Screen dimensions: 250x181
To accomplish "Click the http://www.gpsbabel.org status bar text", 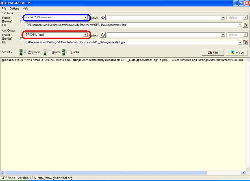I will point(55,178).
